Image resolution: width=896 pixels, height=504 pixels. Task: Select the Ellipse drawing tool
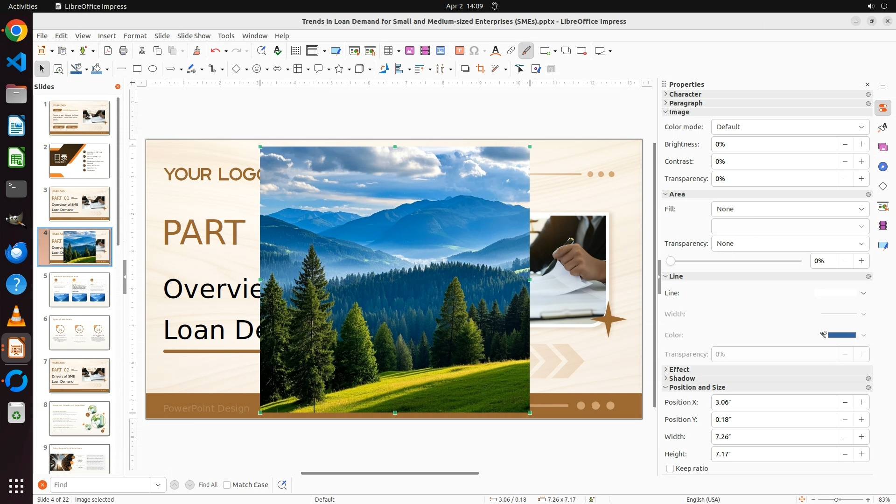pyautogui.click(x=153, y=69)
